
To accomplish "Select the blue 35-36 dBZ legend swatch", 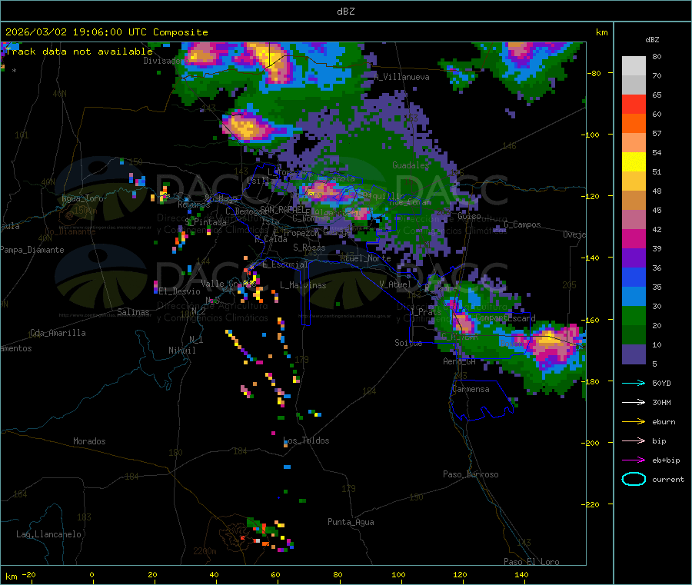I will [634, 277].
